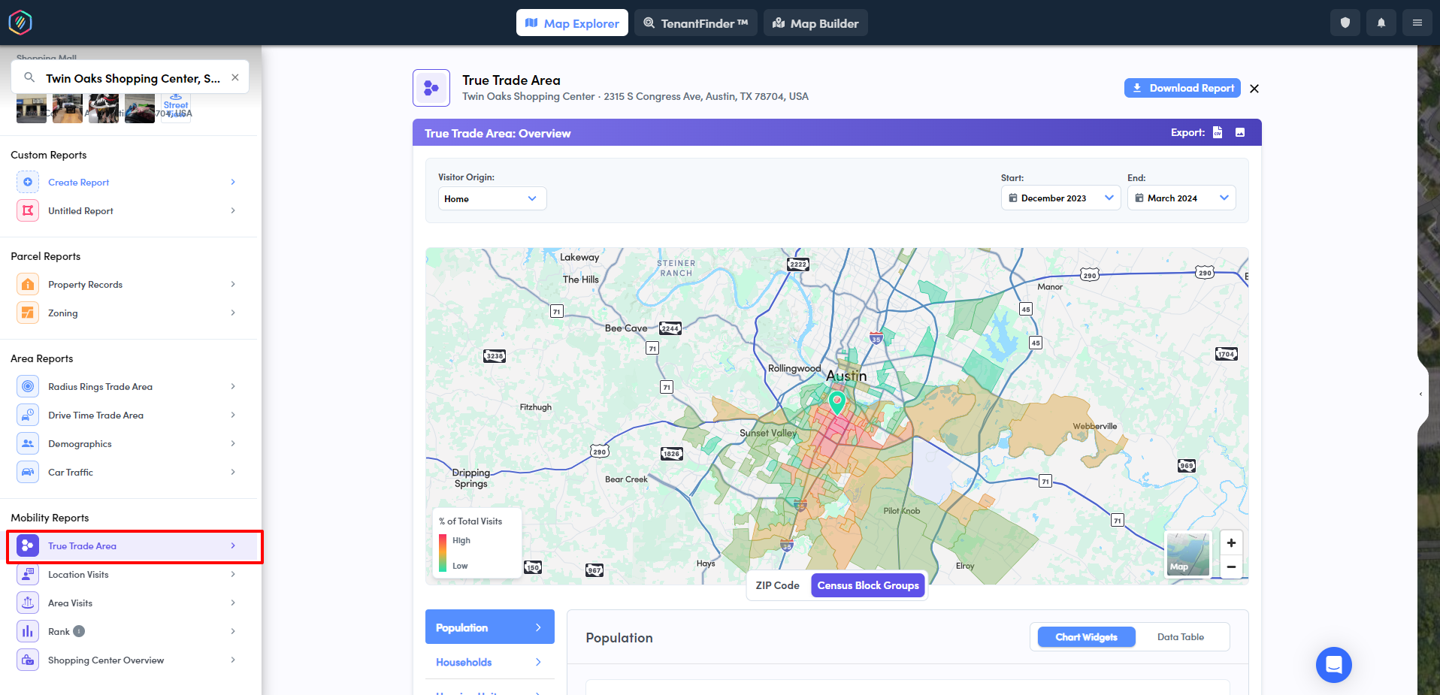Viewport: 1440px width, 695px height.
Task: Open the Map Explorer tab
Action: point(572,23)
